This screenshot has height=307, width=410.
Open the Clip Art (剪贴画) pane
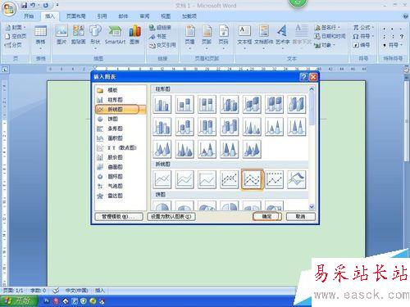tap(79, 34)
